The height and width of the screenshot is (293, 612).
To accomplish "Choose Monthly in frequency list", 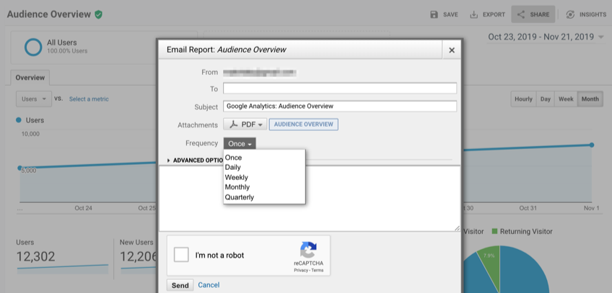I will click(x=237, y=187).
